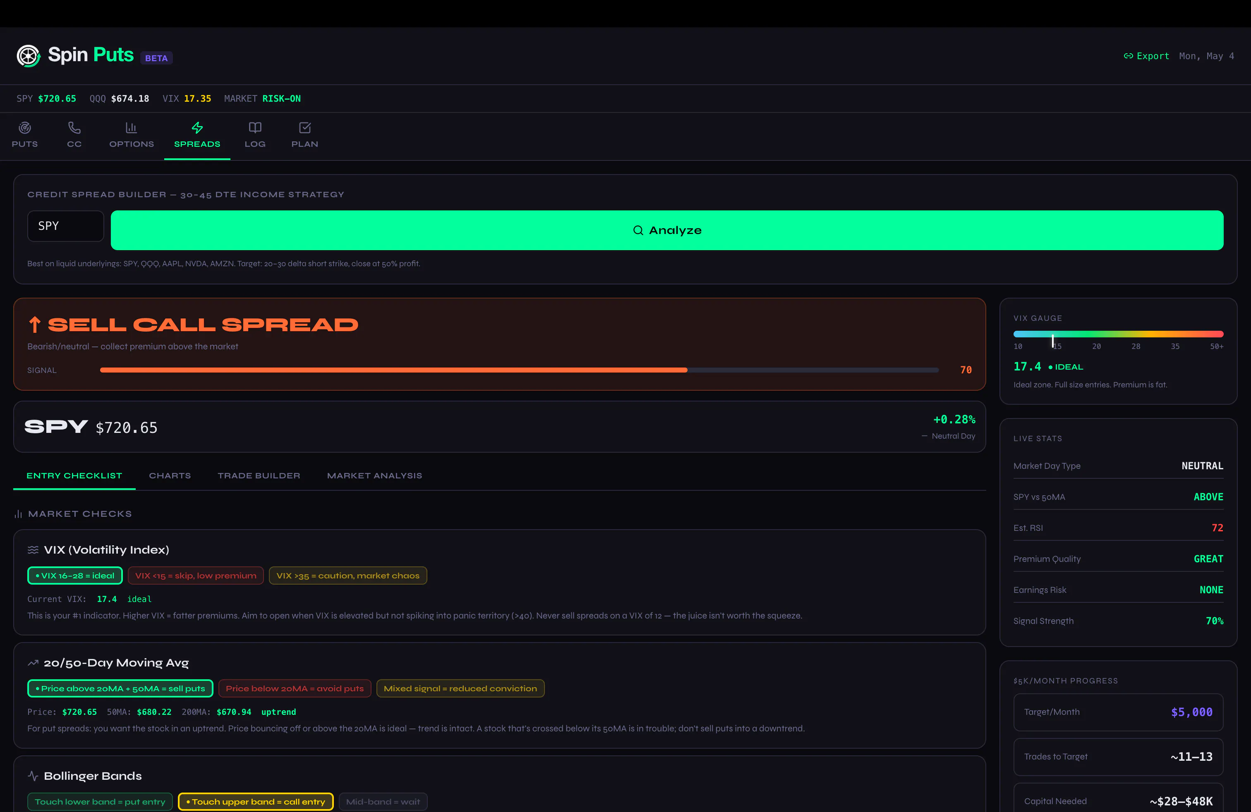Click the Market Checks bars icon
1251x812 pixels.
coord(18,513)
